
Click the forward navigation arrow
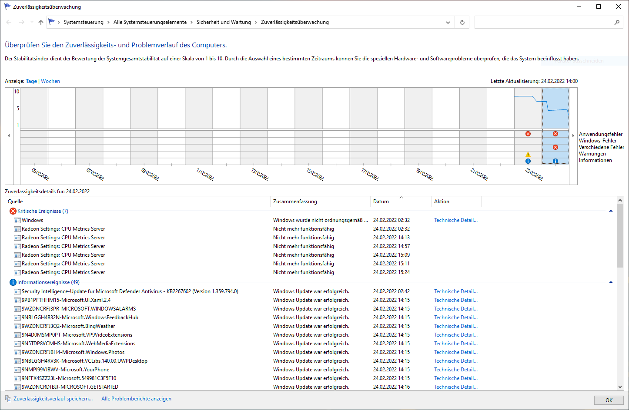click(22, 22)
